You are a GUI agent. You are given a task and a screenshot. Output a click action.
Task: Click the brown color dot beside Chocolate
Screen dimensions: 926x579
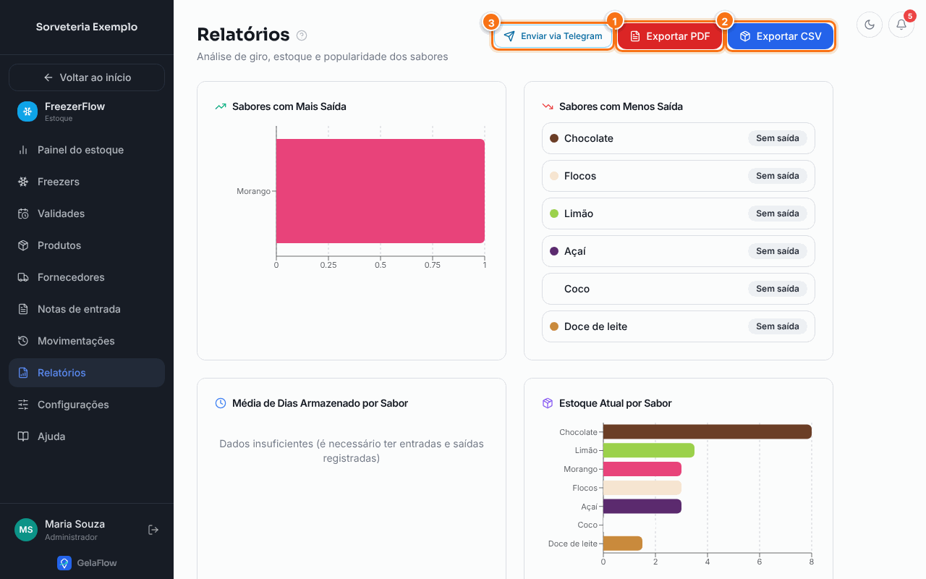click(554, 138)
